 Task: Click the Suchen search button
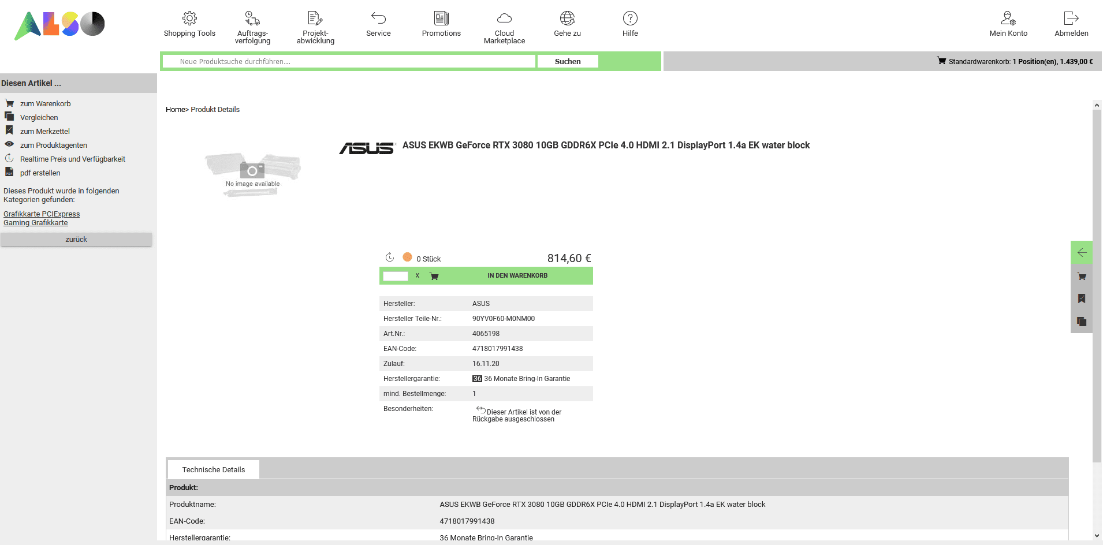click(x=568, y=61)
